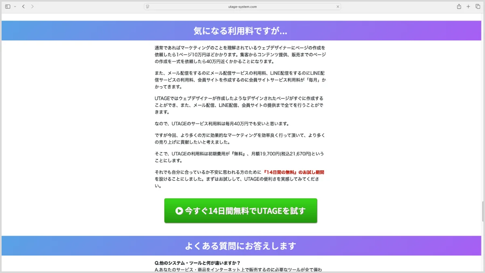Image resolution: width=485 pixels, height=273 pixels.
Task: Toggle the Safari sidebar icon
Action: tap(8, 6)
